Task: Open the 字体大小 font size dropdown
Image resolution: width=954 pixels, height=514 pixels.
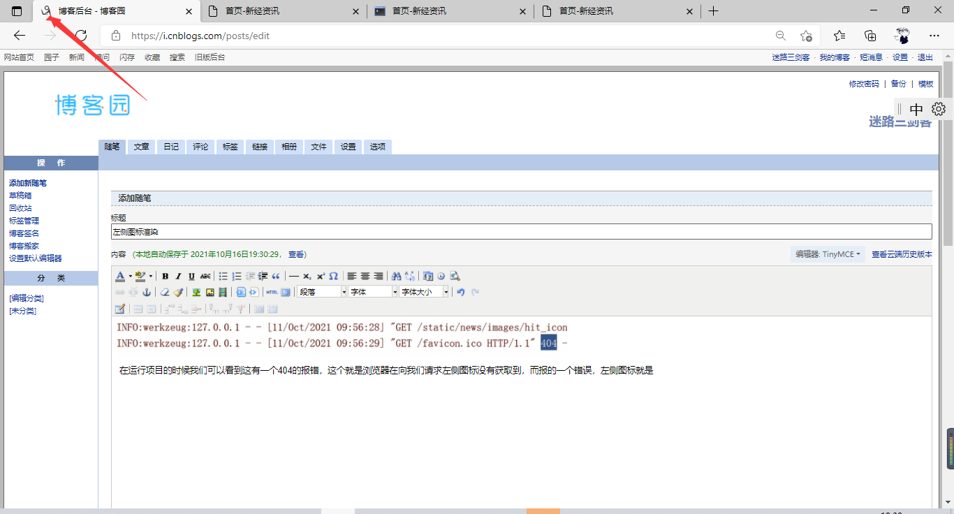Action: [424, 292]
